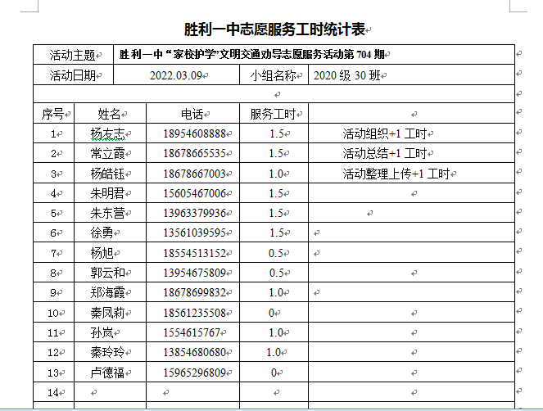
Task: Click the date value 2022.03.09
Action: [176, 75]
